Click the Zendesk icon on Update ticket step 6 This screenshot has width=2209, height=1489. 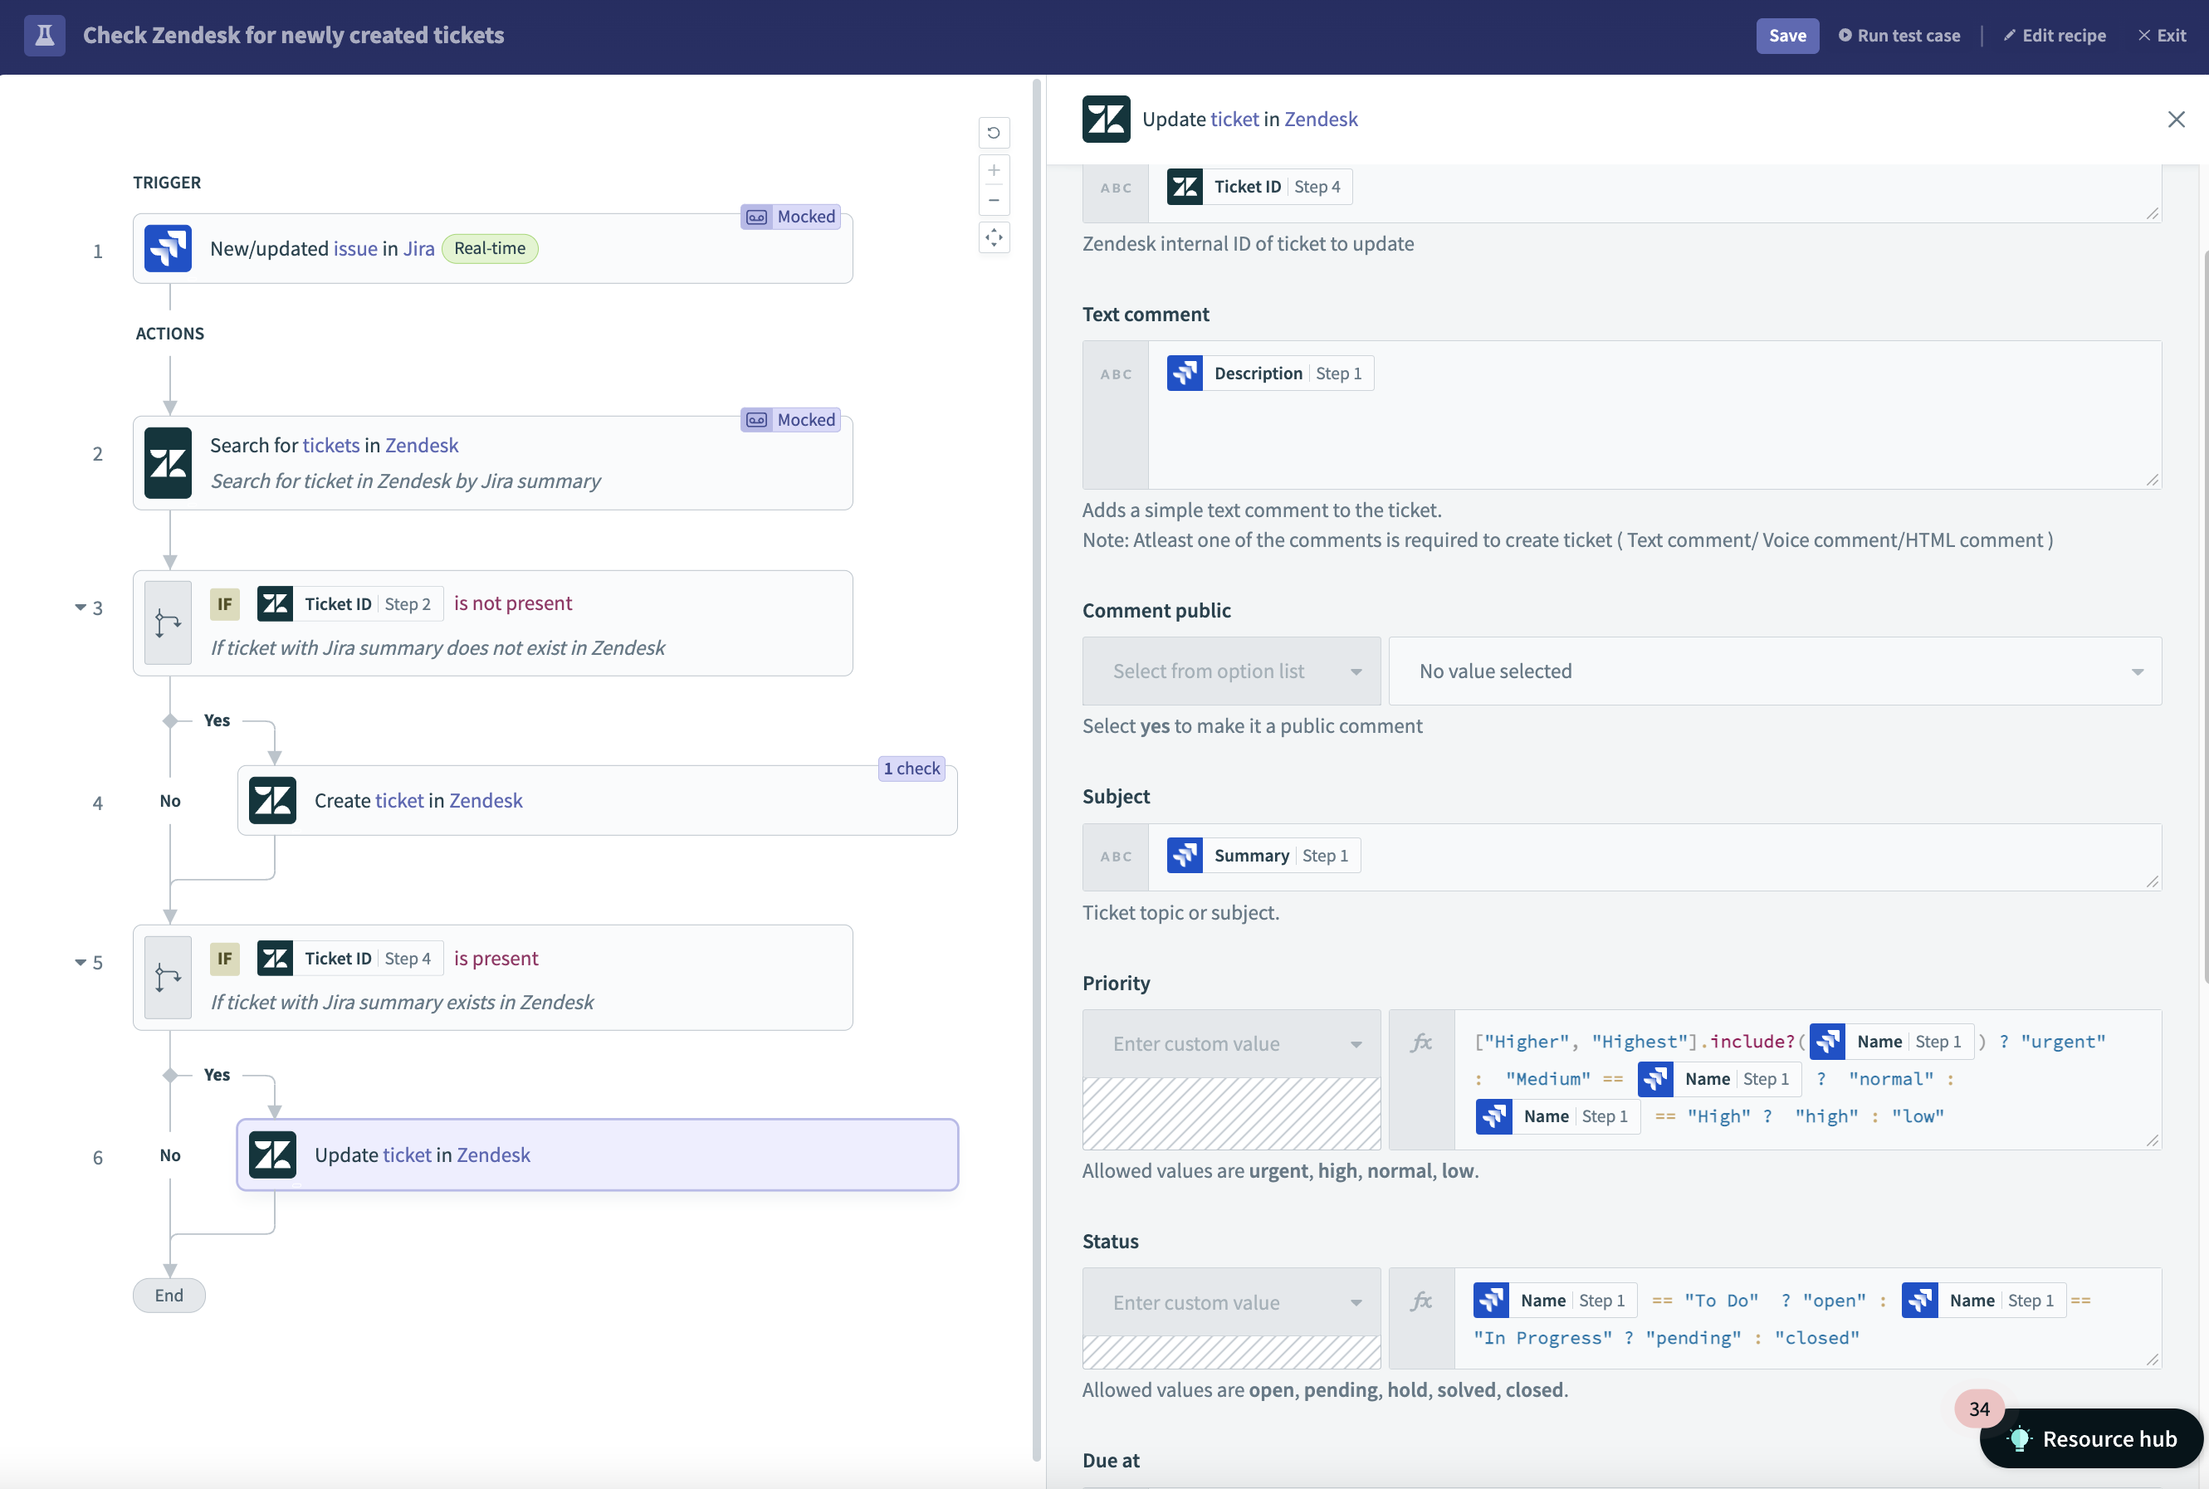[x=269, y=1154]
